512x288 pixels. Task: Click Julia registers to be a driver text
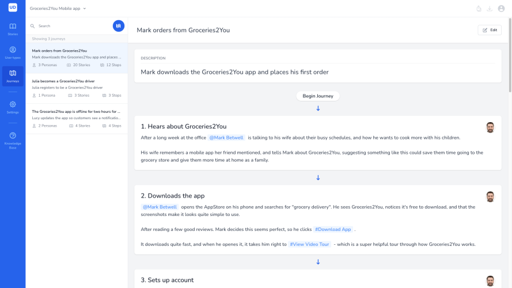(67, 88)
